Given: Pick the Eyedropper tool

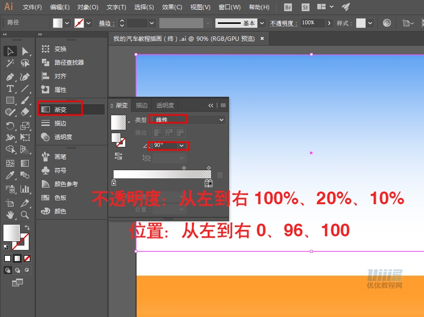Looking at the screenshot, I should 10,176.
